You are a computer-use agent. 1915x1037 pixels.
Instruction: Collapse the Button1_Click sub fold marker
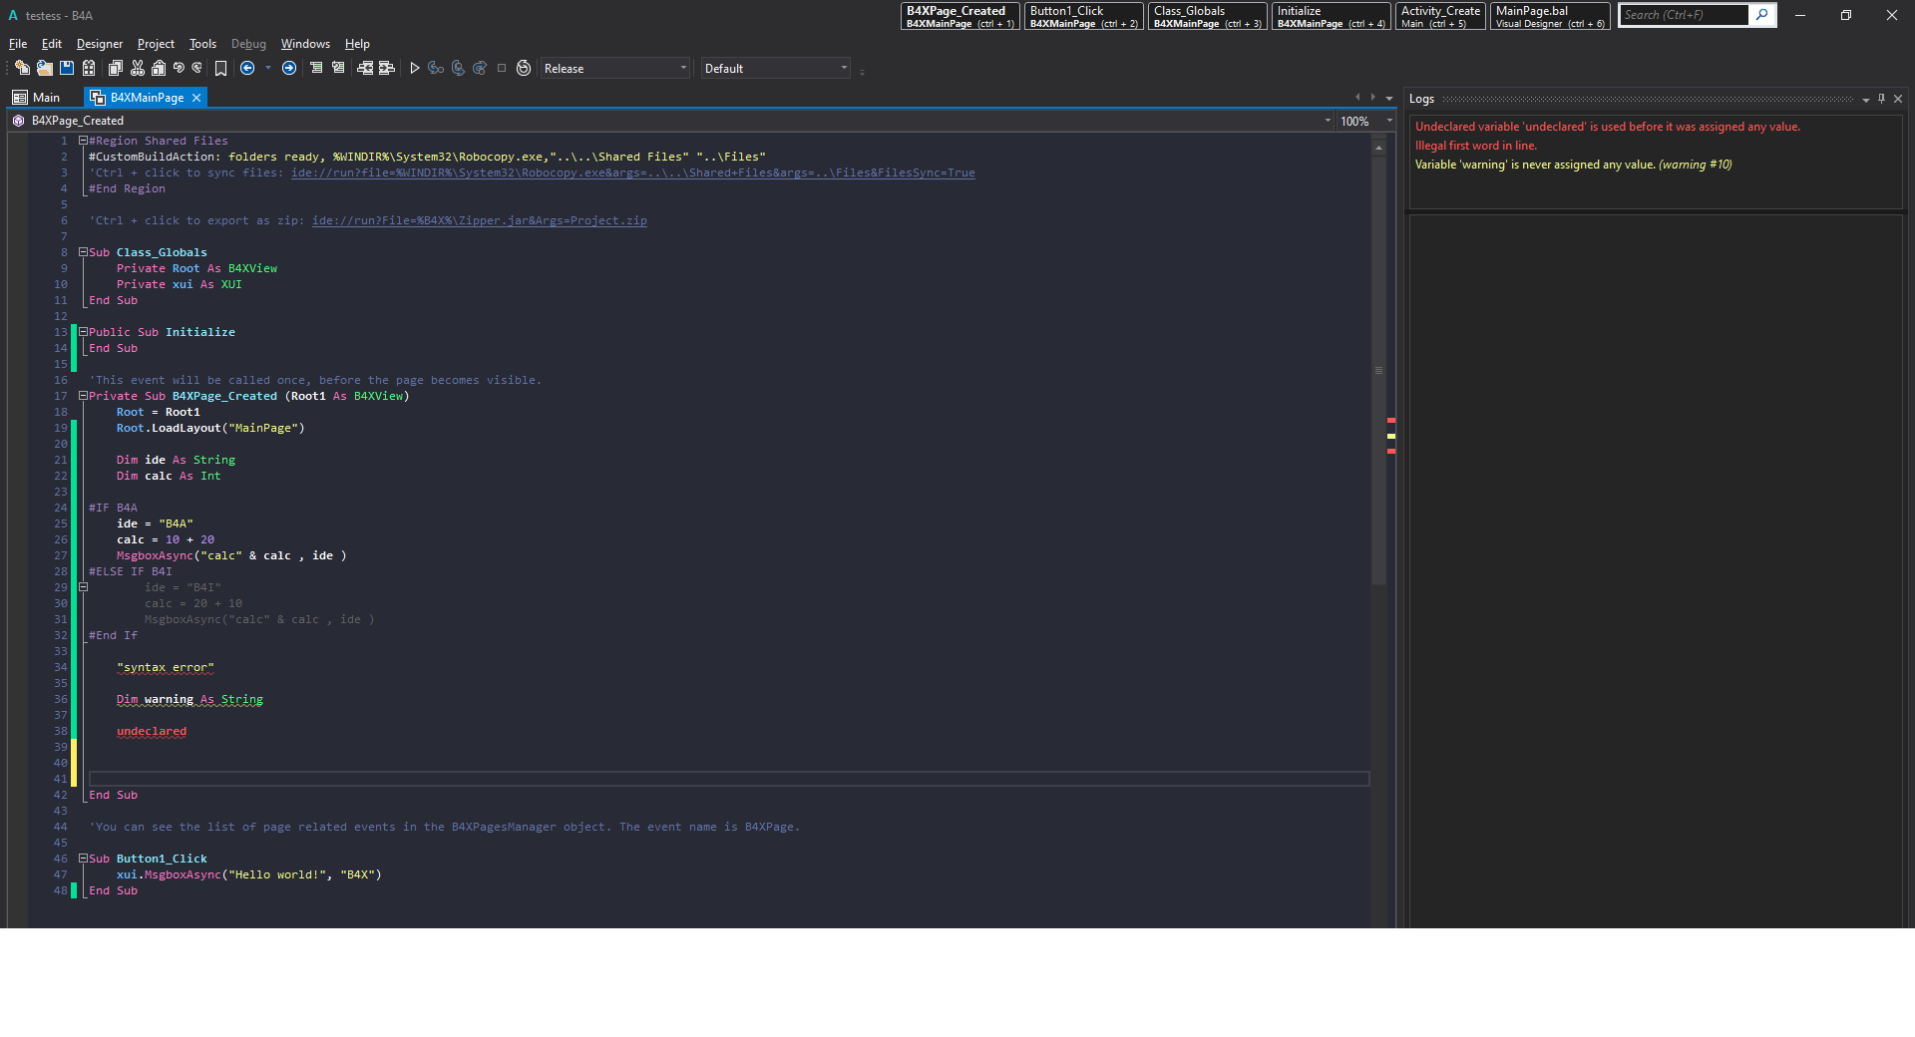tap(84, 859)
